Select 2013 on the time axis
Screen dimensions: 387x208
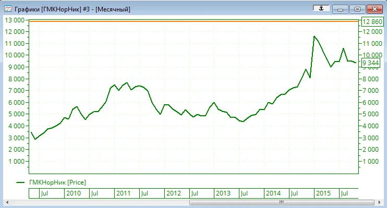click(223, 193)
